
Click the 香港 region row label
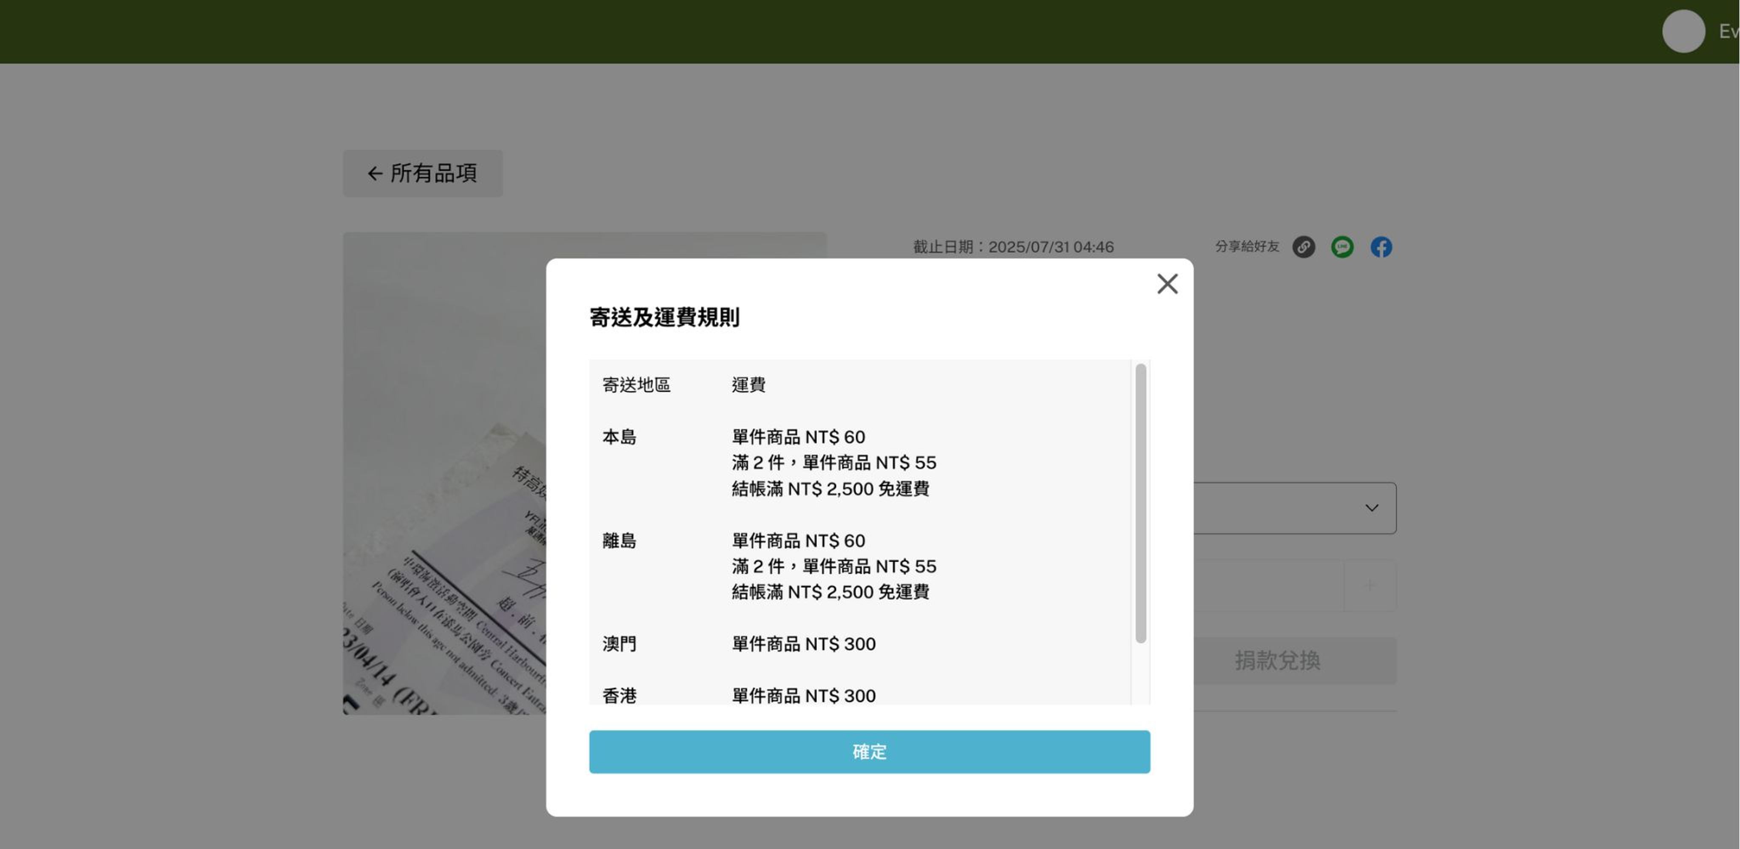click(619, 696)
